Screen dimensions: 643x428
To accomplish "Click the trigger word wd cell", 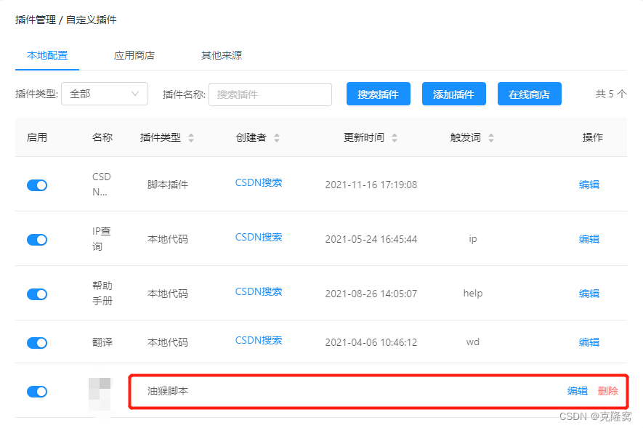I will point(473,342).
